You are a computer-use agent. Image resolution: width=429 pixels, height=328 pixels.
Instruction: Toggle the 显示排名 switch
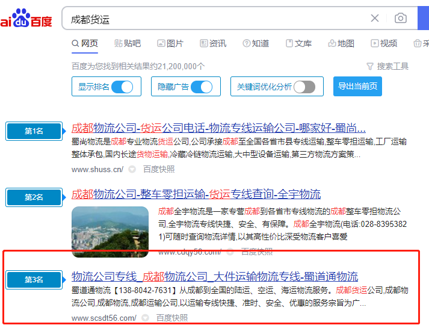(x=122, y=87)
